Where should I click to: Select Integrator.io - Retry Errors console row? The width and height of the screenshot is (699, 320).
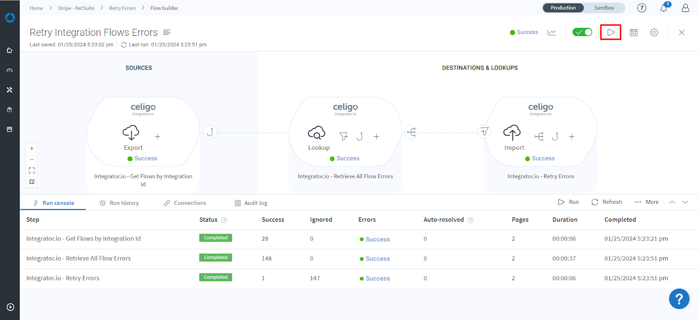(359, 279)
